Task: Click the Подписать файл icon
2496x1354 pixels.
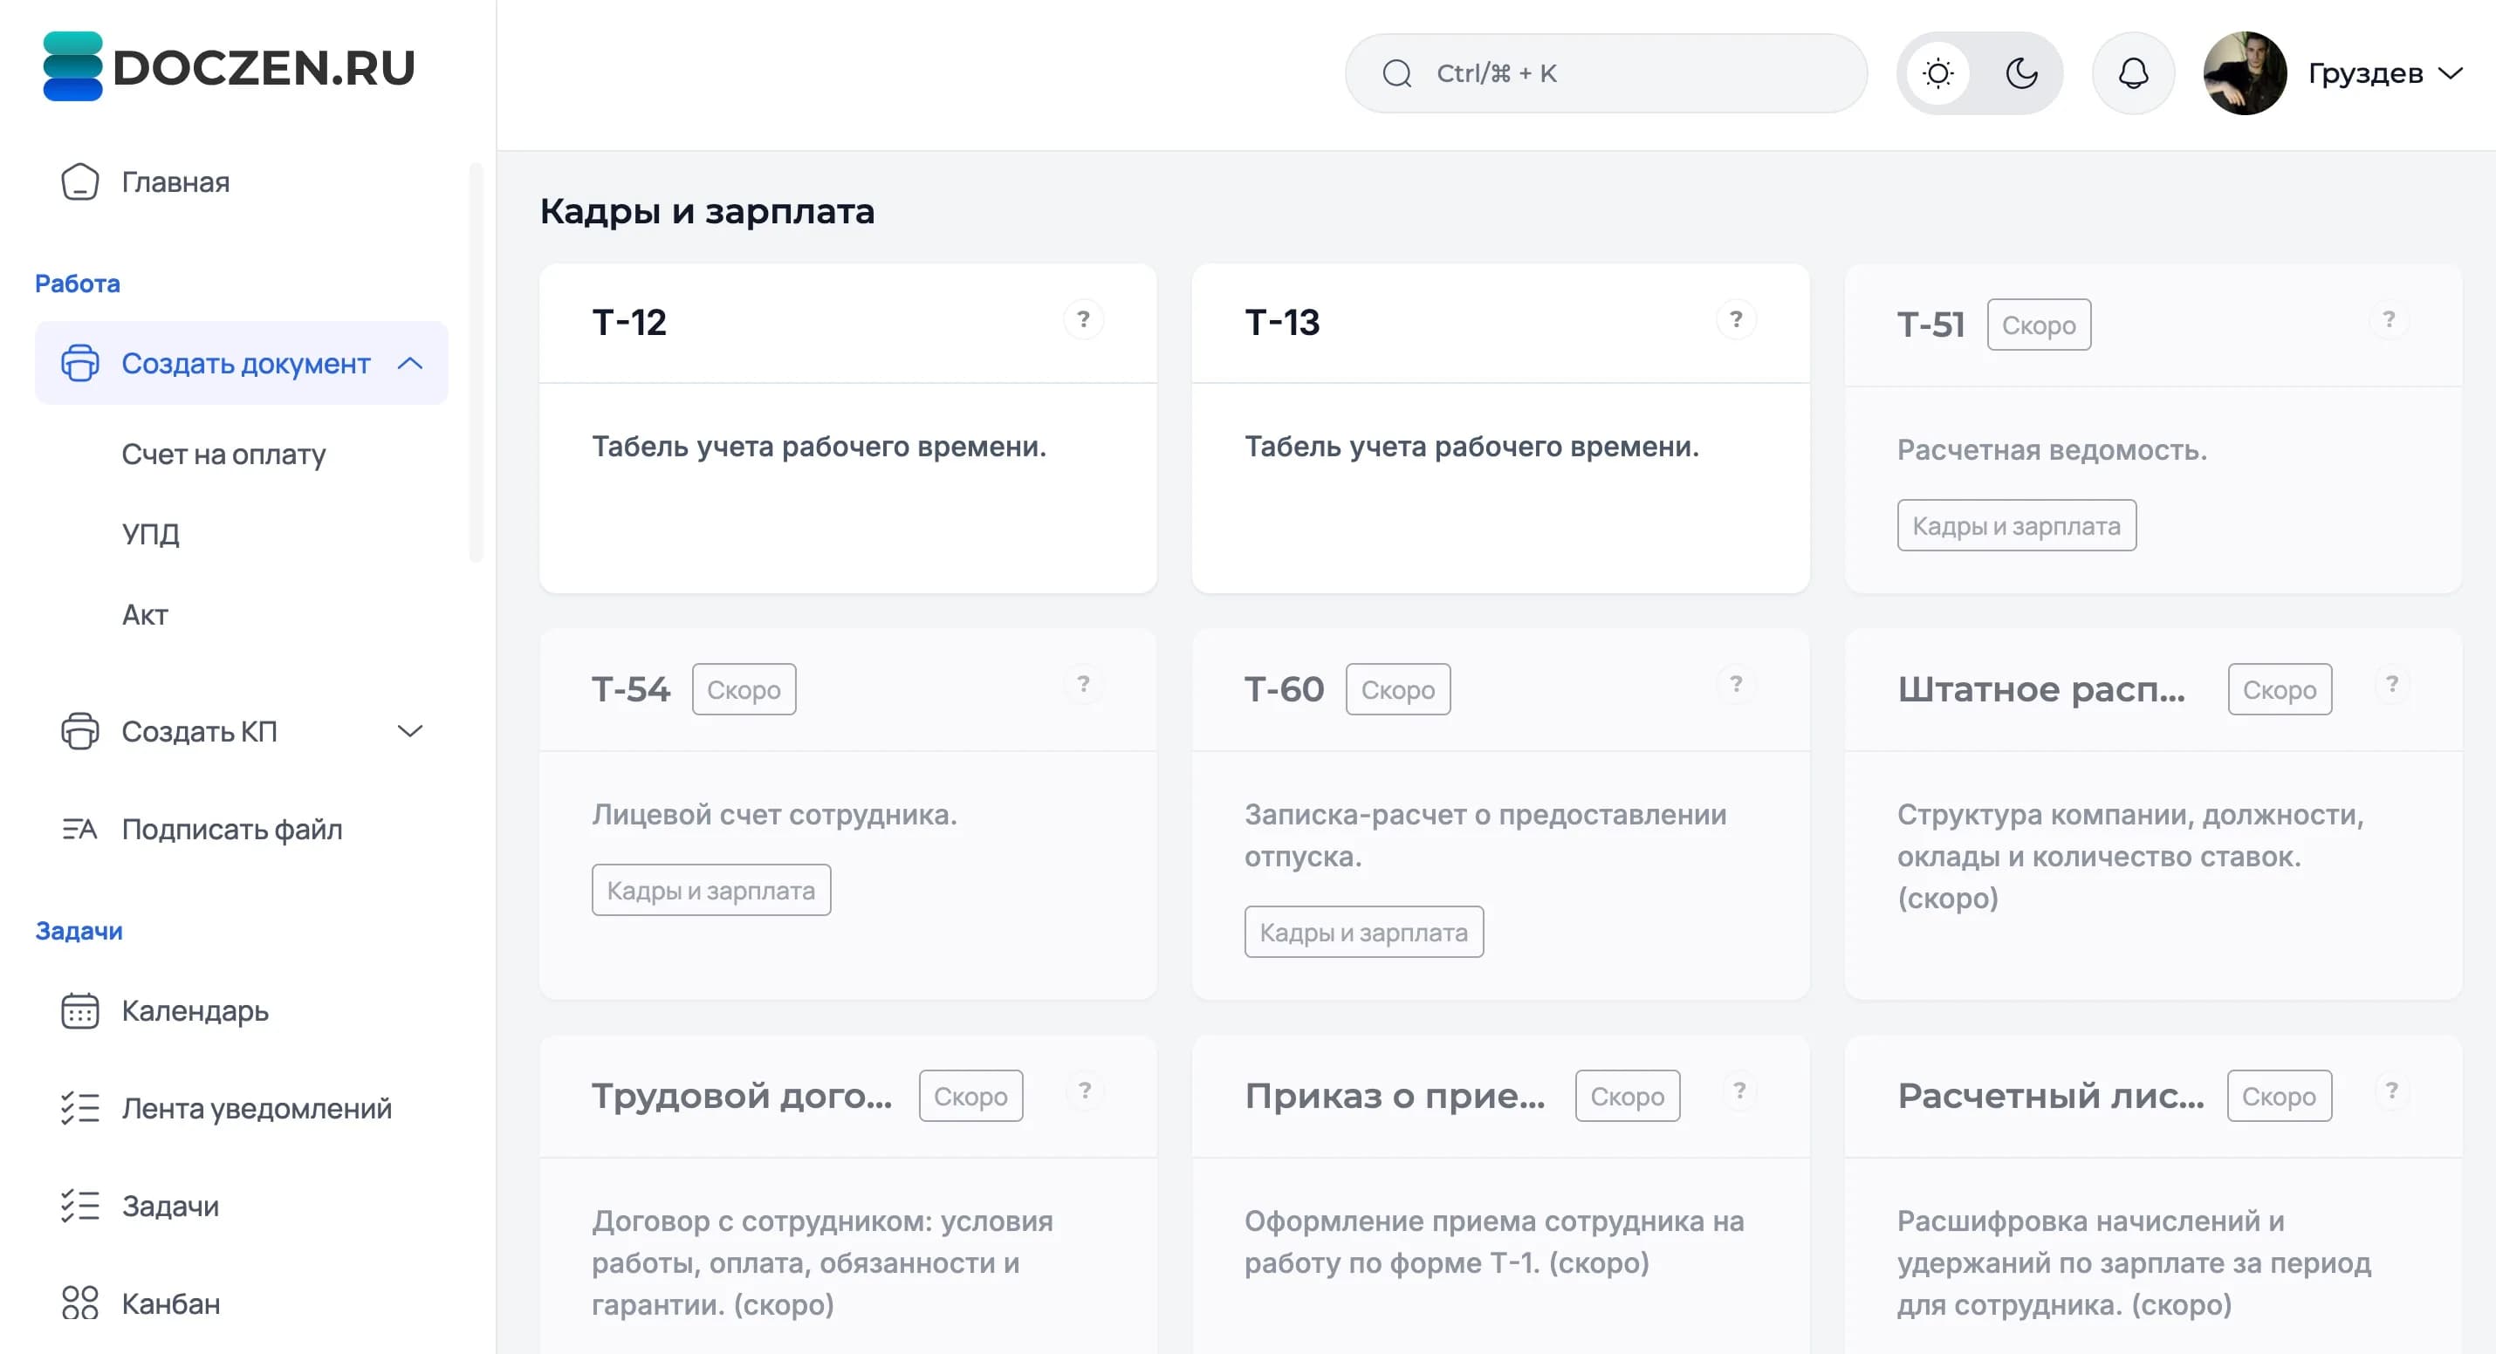Action: [79, 829]
